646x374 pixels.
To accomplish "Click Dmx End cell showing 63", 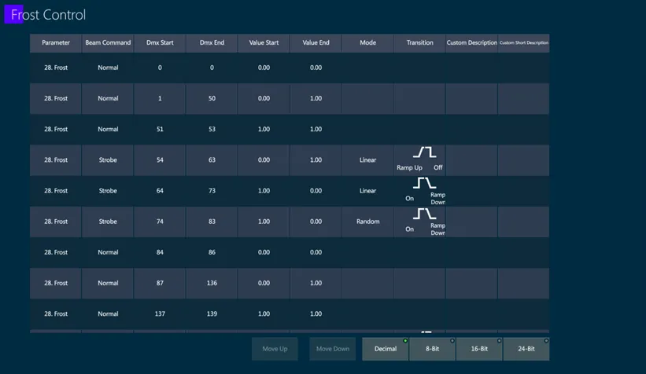I will coord(212,160).
